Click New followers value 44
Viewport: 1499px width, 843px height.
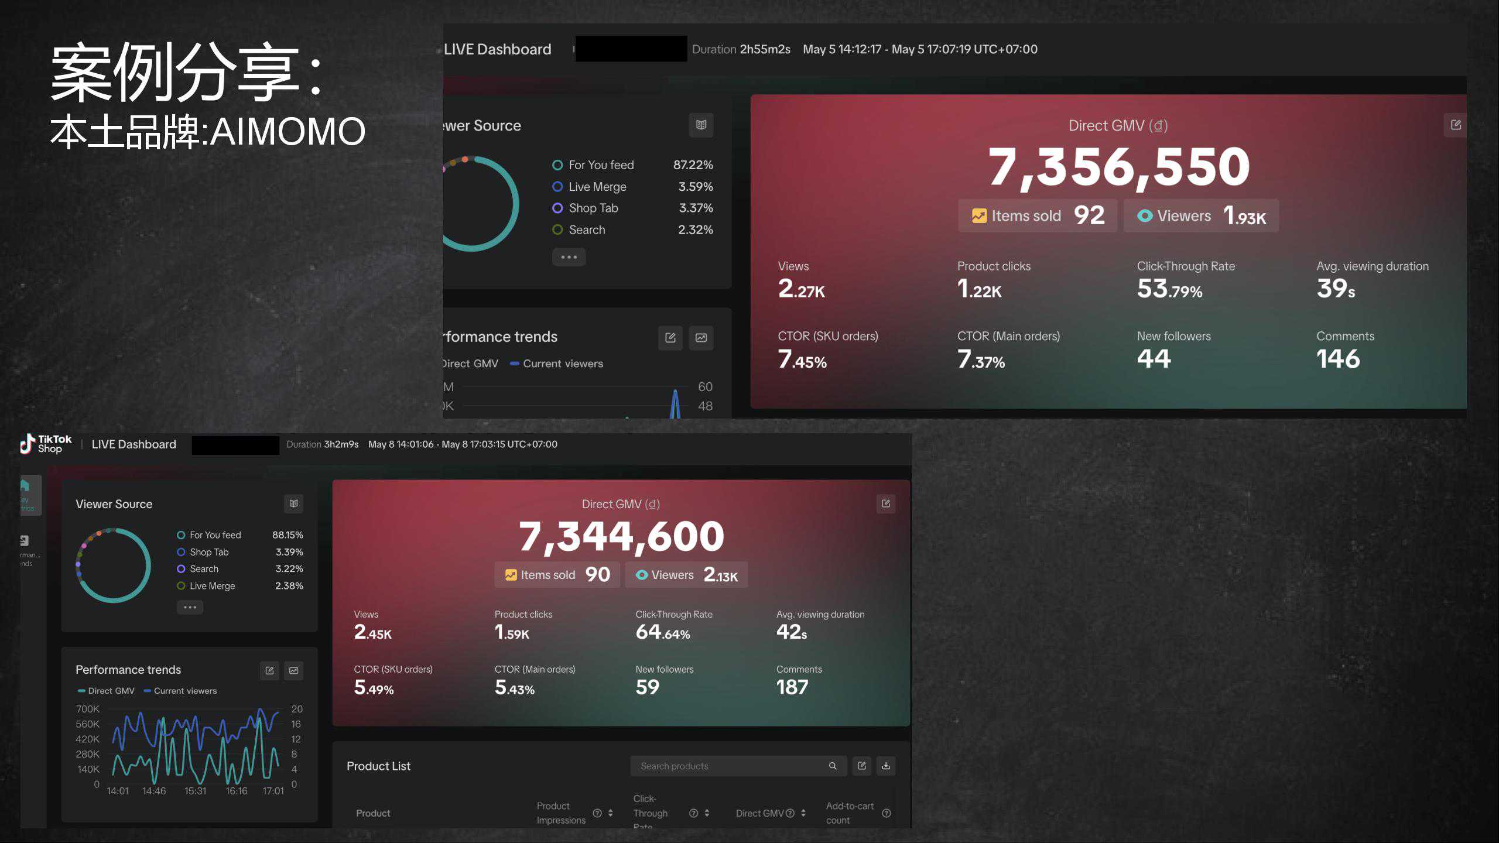(x=1154, y=358)
